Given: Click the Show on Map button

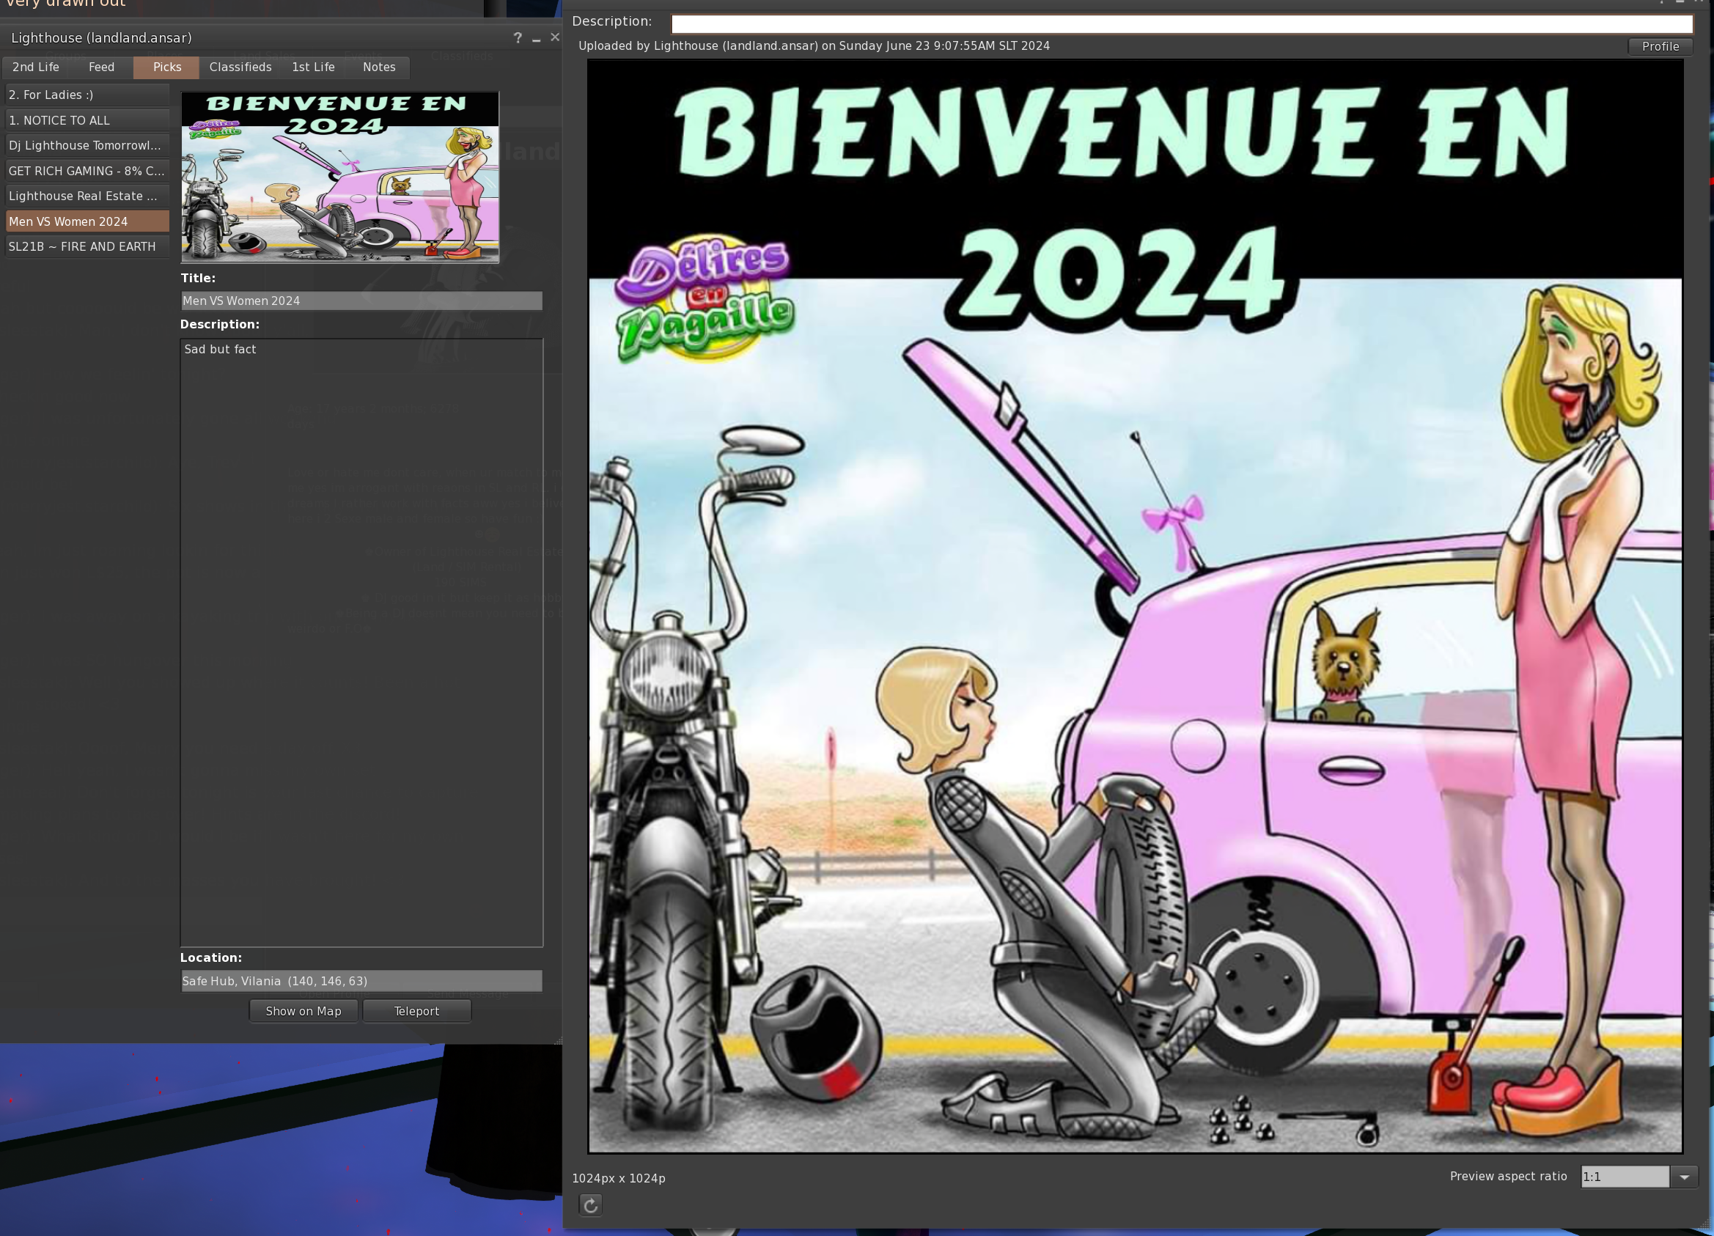Looking at the screenshot, I should click(304, 1011).
